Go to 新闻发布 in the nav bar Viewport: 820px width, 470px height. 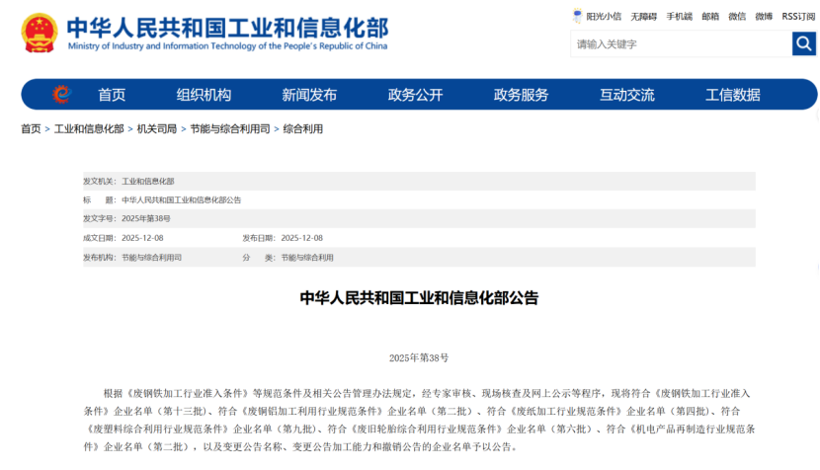pos(309,95)
